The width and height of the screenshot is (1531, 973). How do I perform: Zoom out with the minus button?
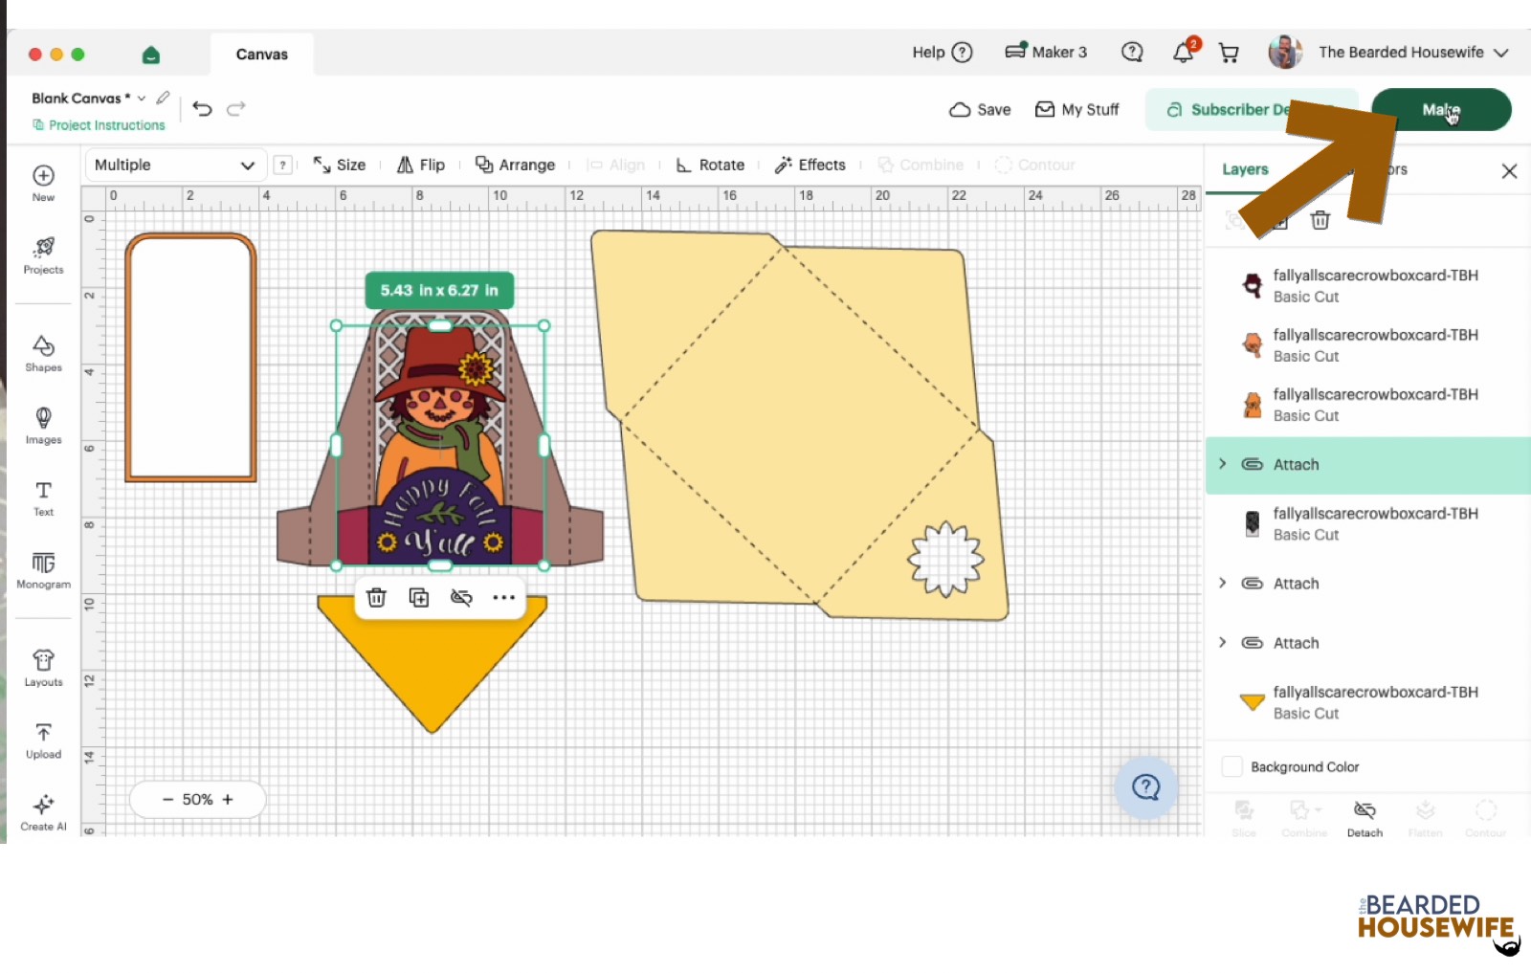pos(167,800)
